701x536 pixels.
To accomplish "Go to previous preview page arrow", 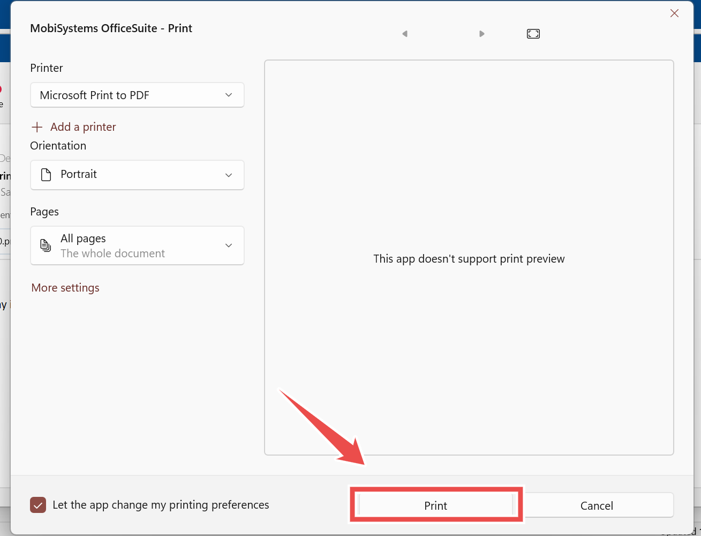I will tap(405, 34).
